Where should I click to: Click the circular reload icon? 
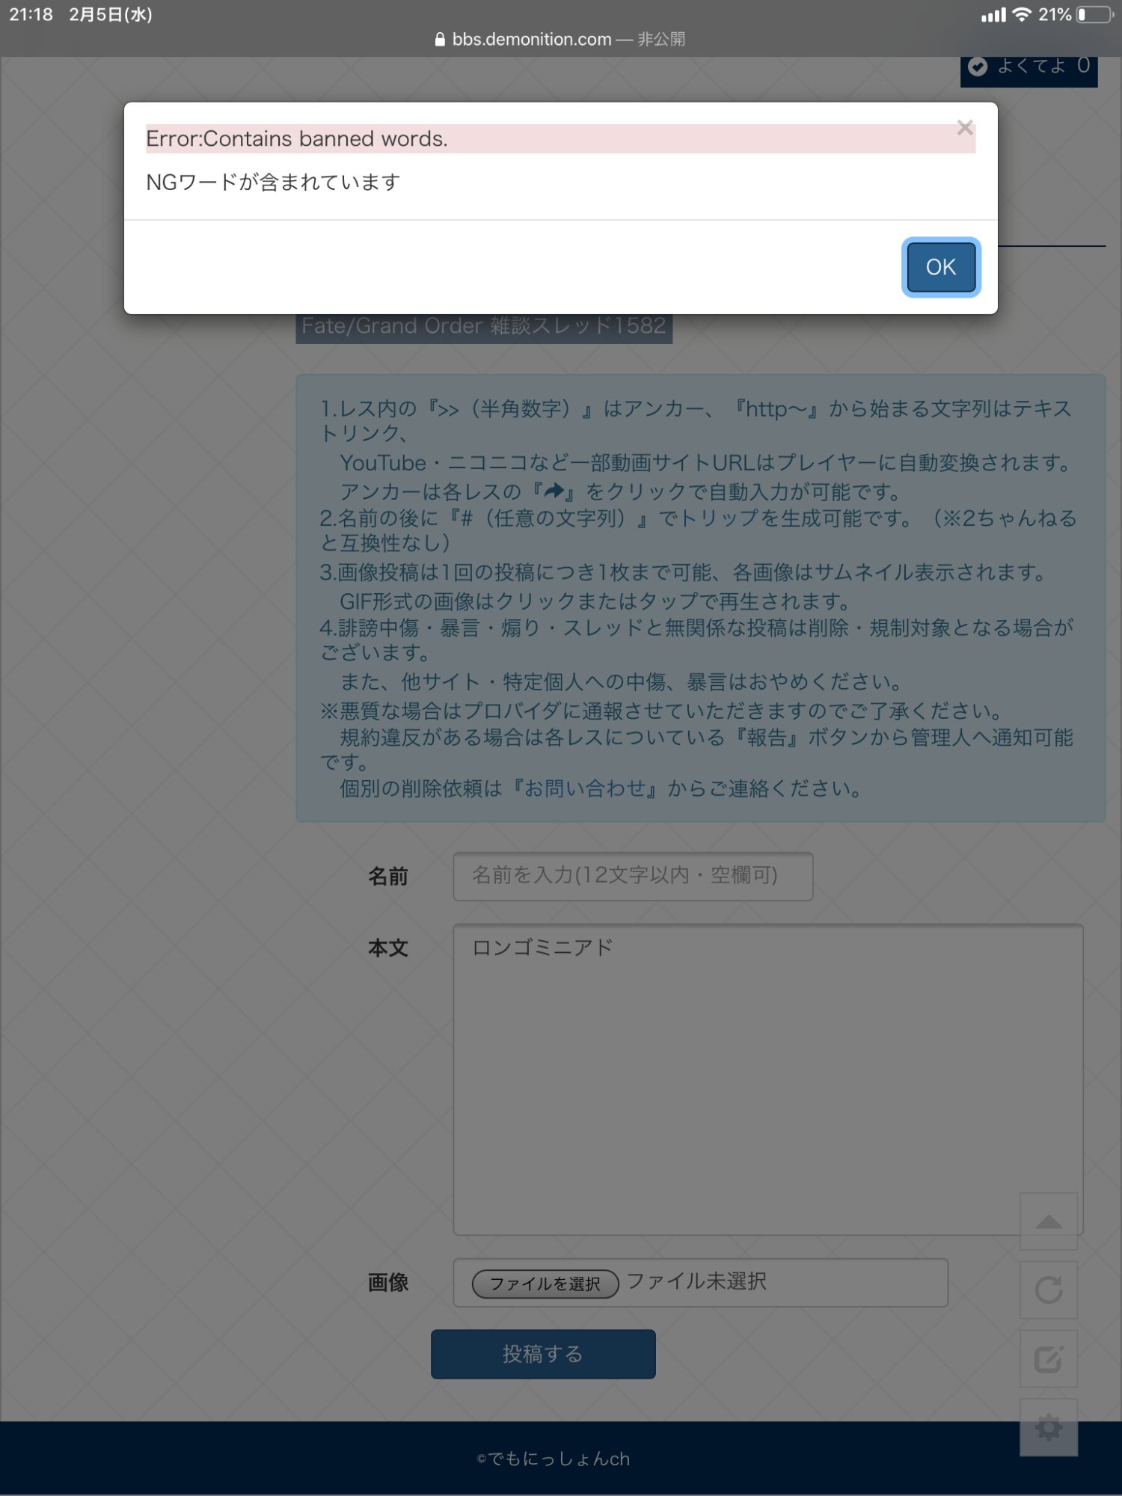1048,1290
